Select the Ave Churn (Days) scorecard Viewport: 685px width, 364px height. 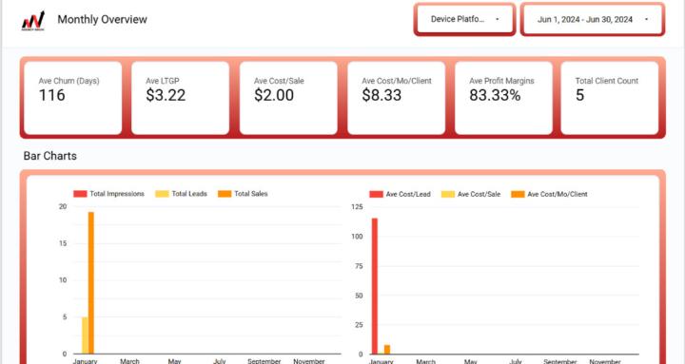pos(73,98)
